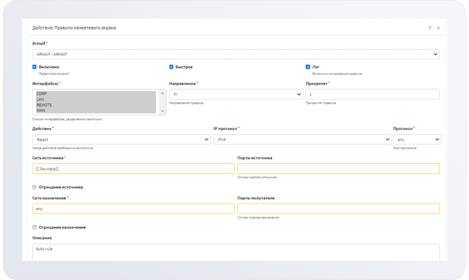
Task: Click the Порты источника input field
Action: pyautogui.click(x=338, y=169)
